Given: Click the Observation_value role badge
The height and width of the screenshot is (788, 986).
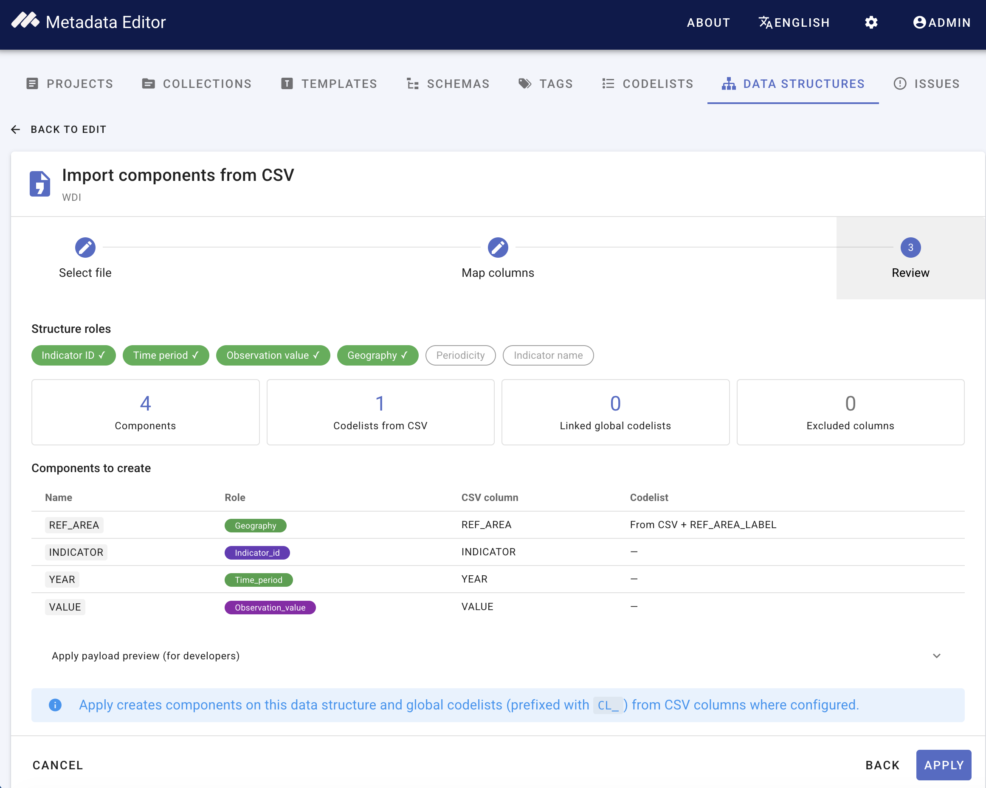Looking at the screenshot, I should 270,608.
